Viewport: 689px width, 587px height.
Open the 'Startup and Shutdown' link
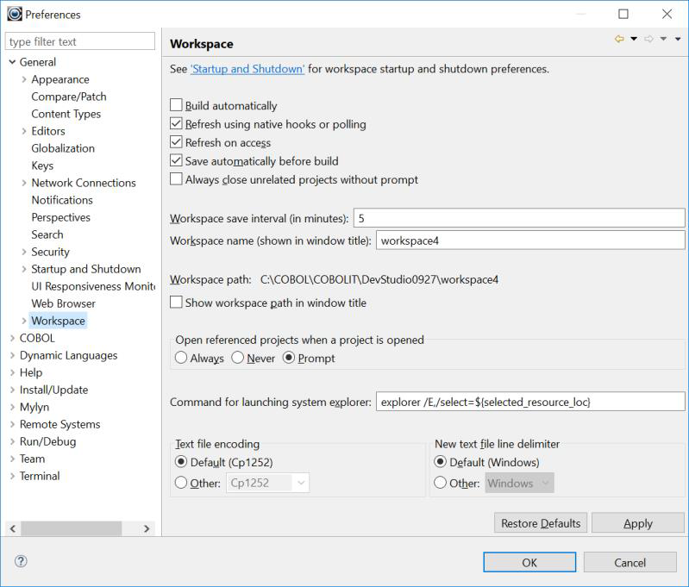tap(247, 69)
